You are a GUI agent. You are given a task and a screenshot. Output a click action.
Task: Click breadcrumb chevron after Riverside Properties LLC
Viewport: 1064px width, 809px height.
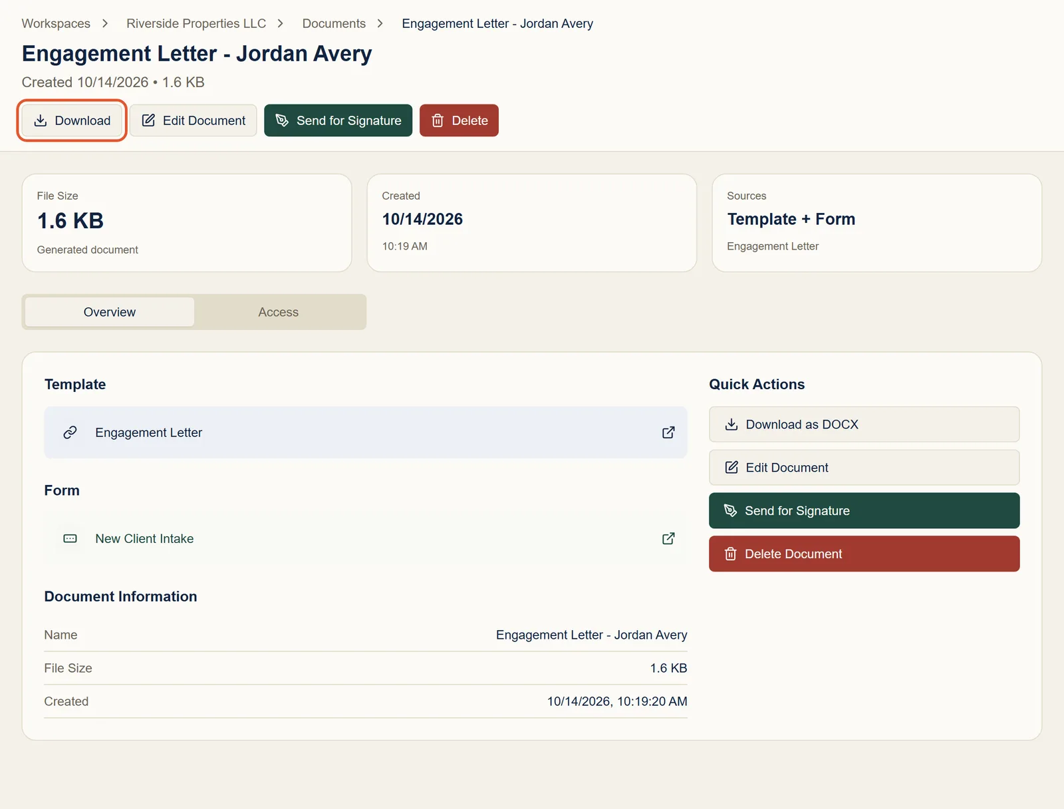[x=281, y=23]
